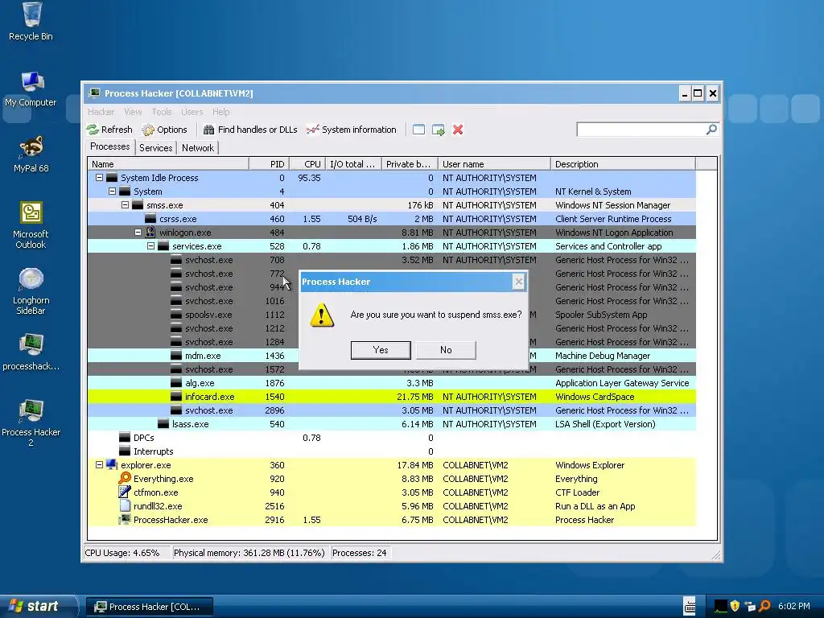
Task: Click the ctfmon.exe process icon
Action: [125, 492]
